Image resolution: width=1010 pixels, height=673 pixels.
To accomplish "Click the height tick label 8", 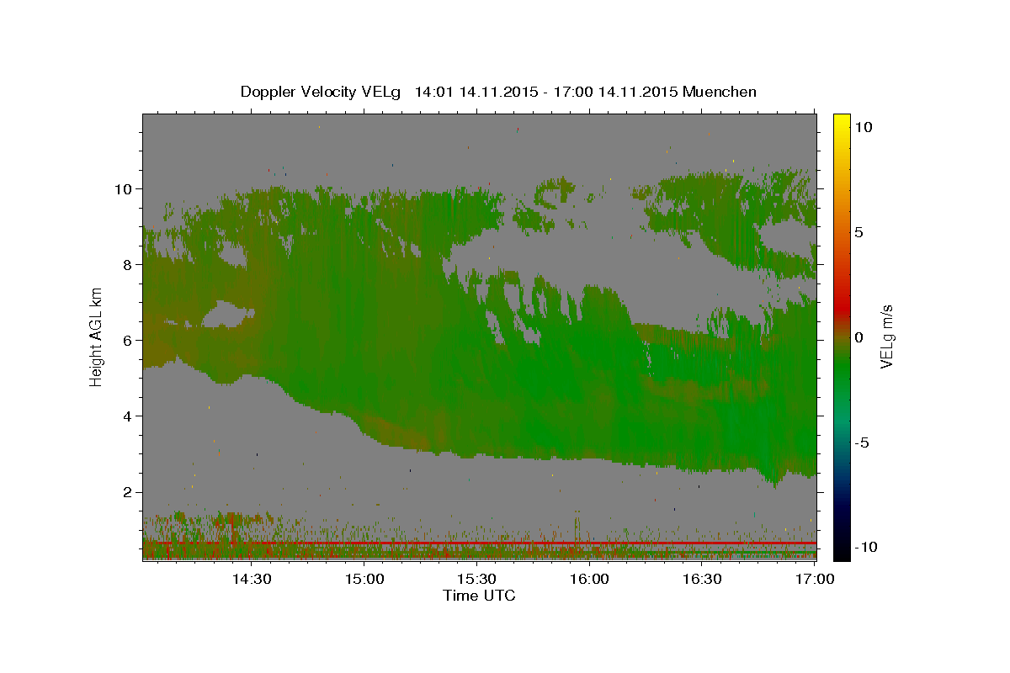I will pos(129,264).
